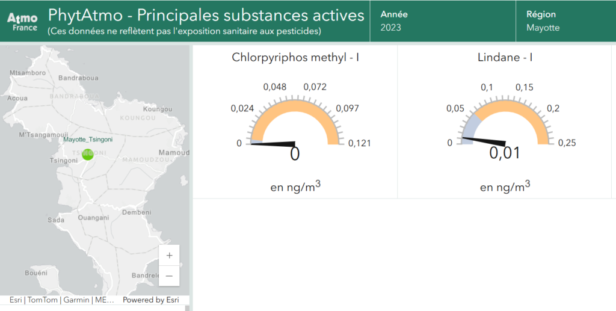Viewport: 616px width, 311px height.
Task: Click the Chlorpyriphos gauge needle
Action: (273, 144)
